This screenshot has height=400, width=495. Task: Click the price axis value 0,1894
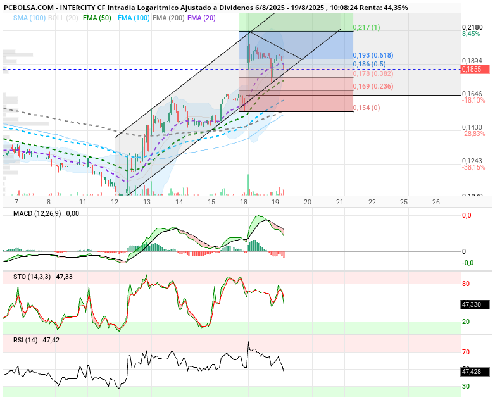472,61
